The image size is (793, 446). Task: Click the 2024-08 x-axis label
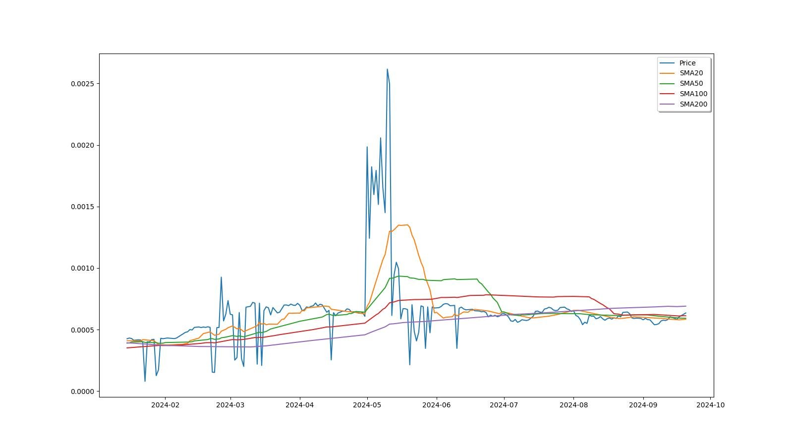point(573,405)
